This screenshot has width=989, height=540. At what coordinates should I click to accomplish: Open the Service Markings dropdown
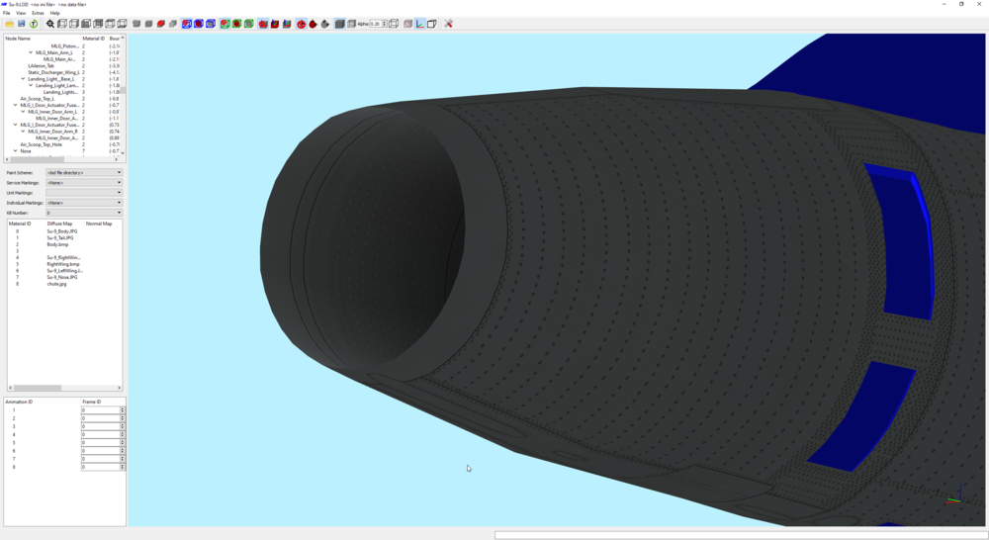(84, 182)
